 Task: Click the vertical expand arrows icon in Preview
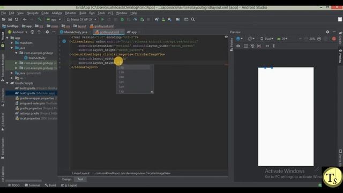[x=274, y=46]
